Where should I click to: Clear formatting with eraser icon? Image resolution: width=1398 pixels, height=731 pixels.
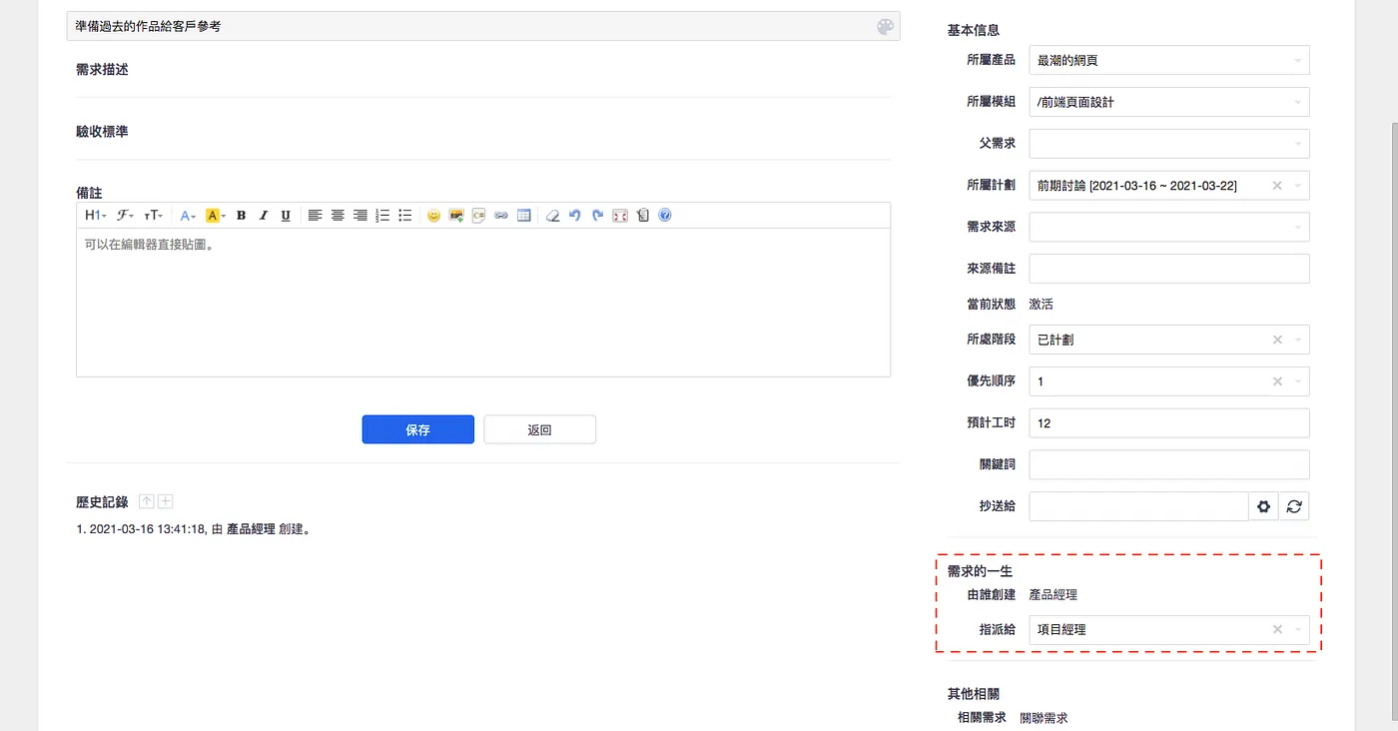552,215
